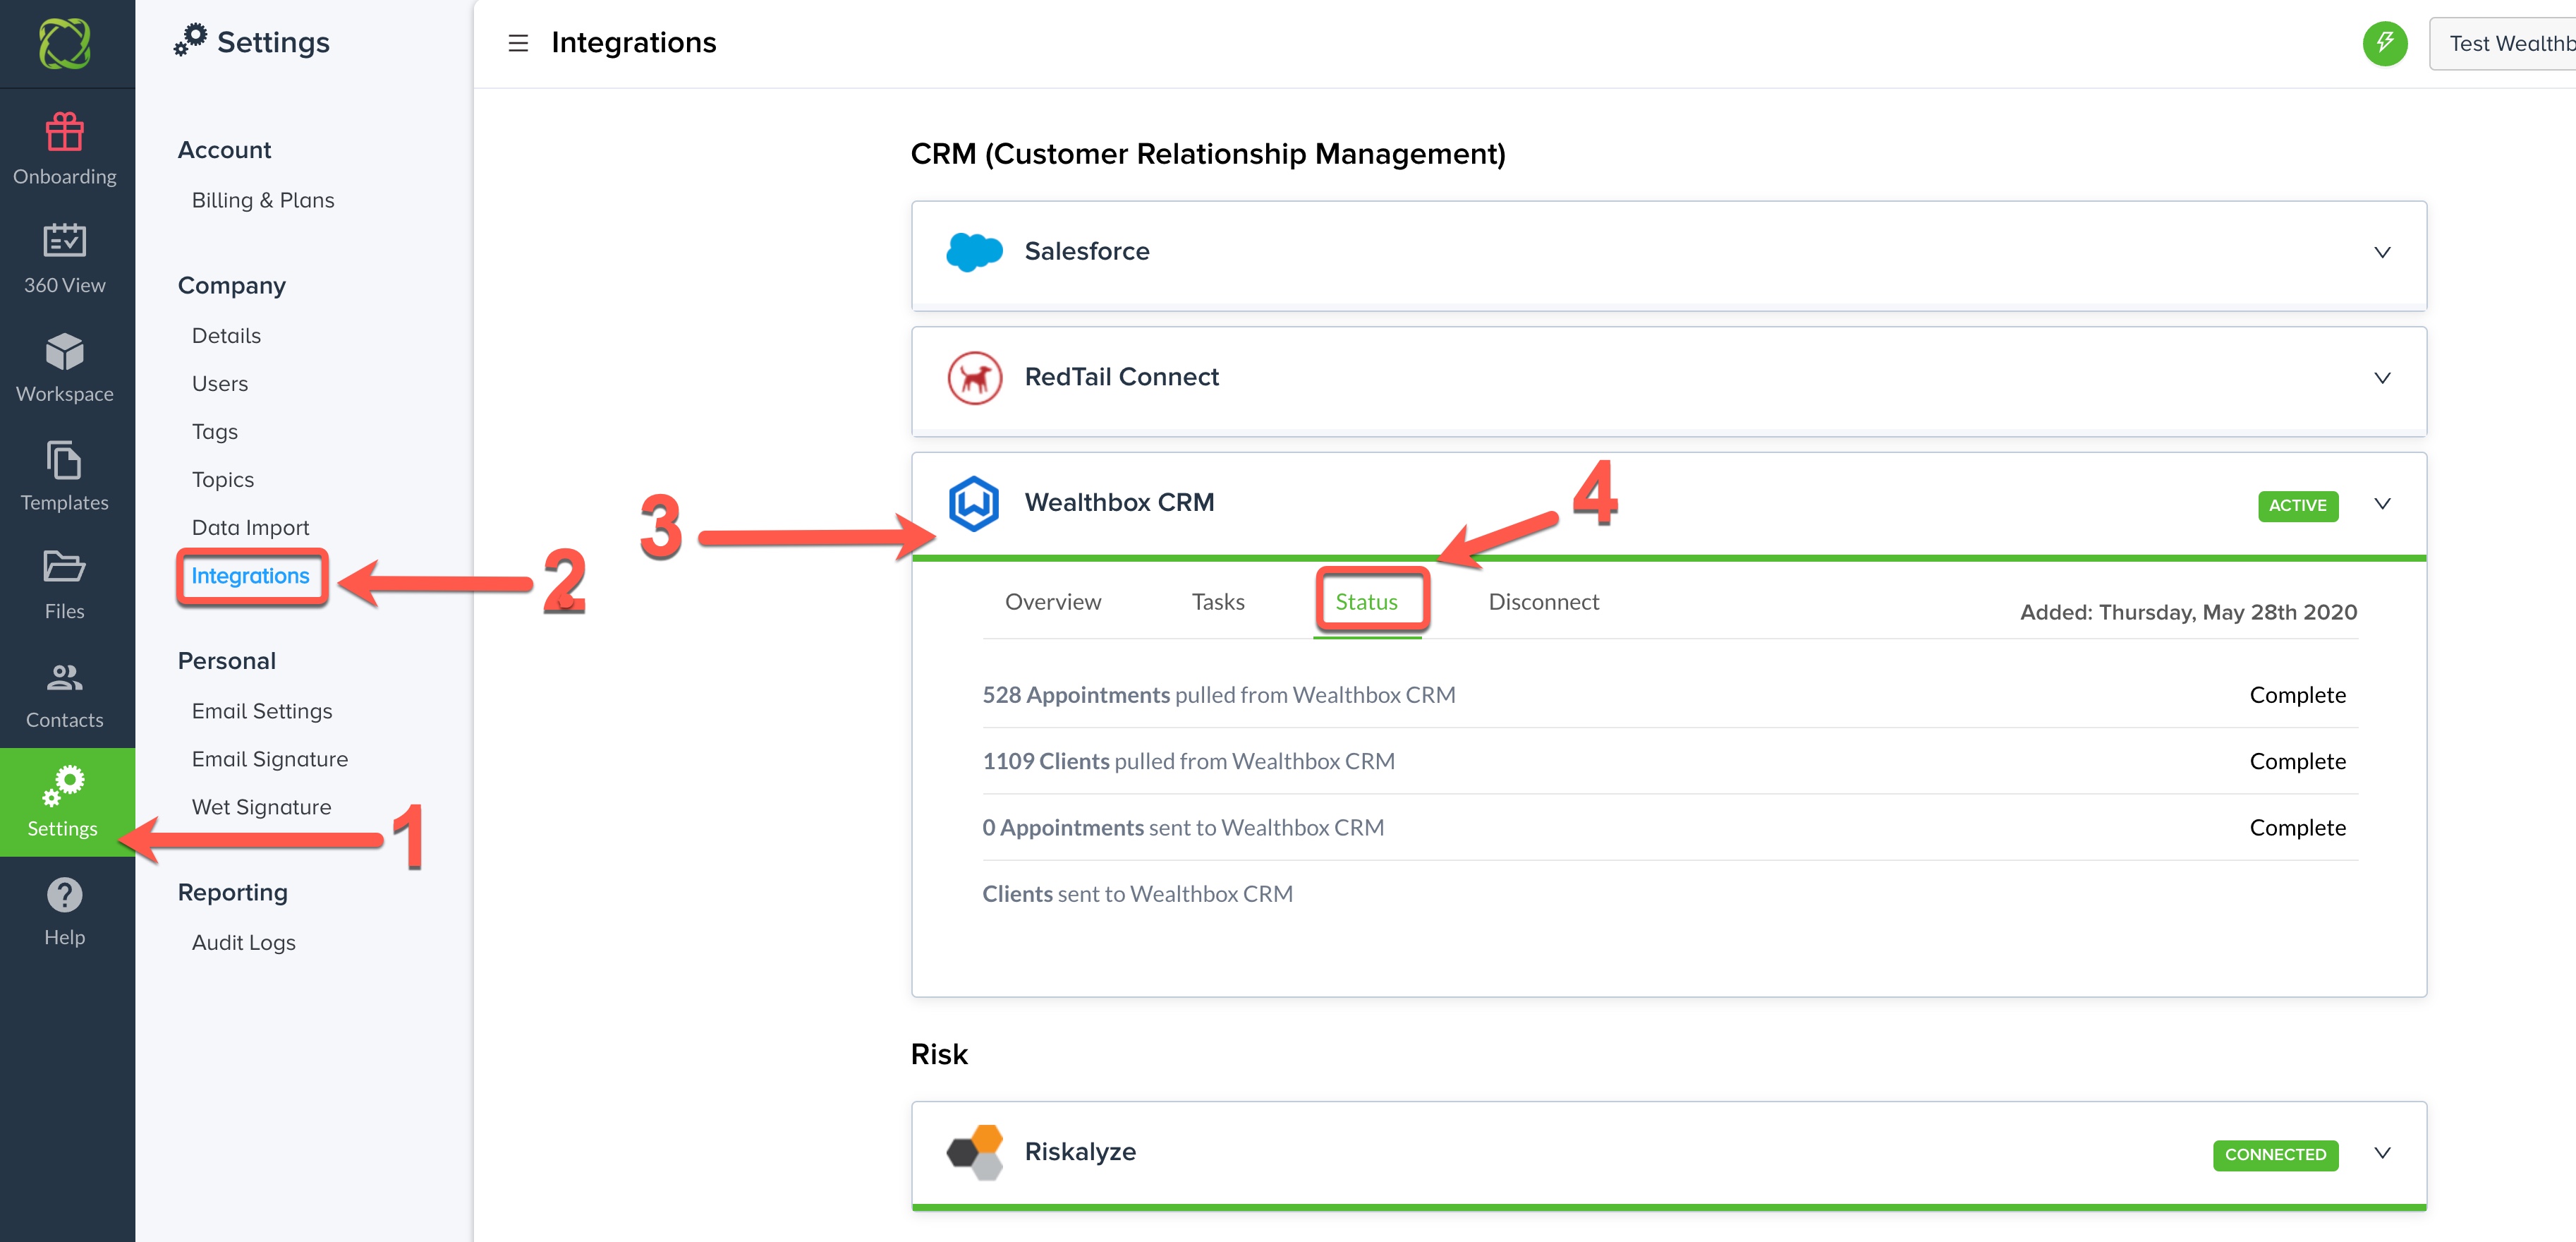The width and height of the screenshot is (2576, 1242).
Task: Go to Workspace cube icon
Action: 64,350
